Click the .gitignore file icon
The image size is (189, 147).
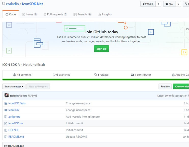coord(6,117)
